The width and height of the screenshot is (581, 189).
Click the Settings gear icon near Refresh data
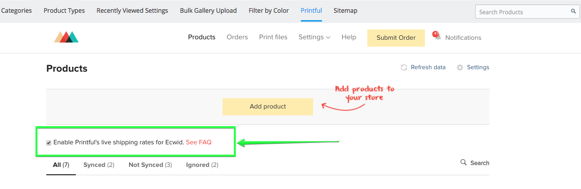click(460, 68)
